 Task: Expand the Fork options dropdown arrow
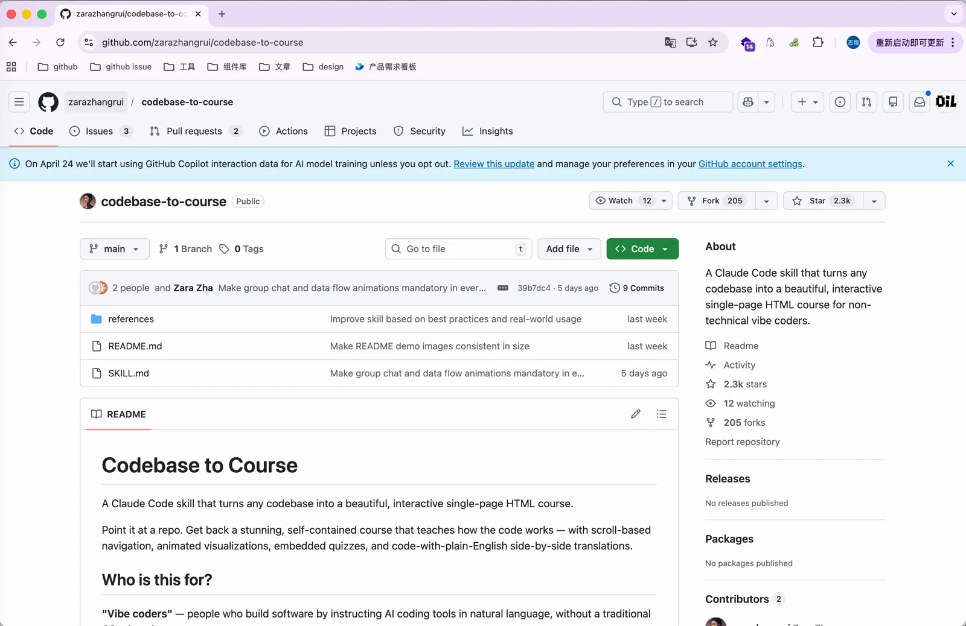click(x=766, y=201)
